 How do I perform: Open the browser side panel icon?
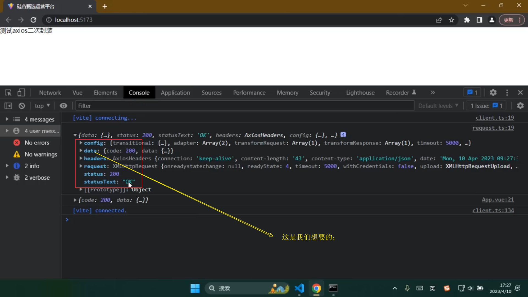[479, 20]
